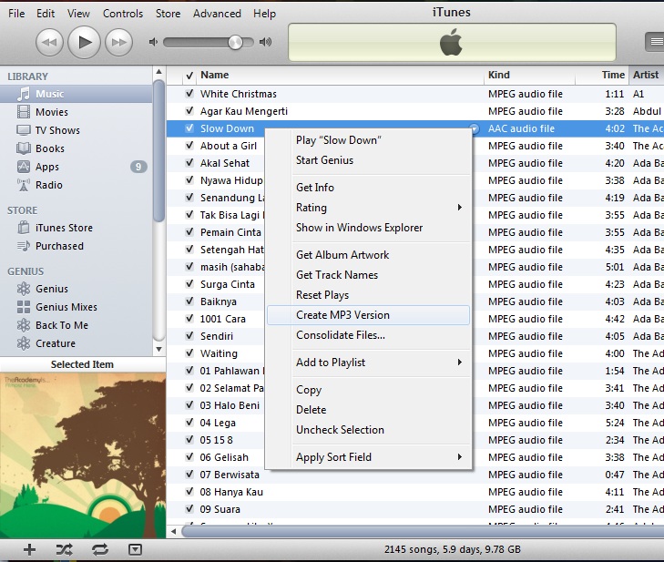Uncheck the Slow Down song checkbox
Image resolution: width=664 pixels, height=562 pixels.
[189, 128]
